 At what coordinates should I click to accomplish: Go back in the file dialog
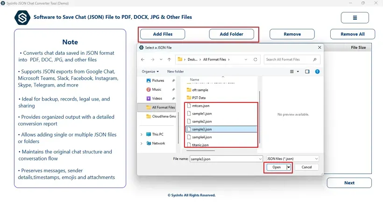[x=143, y=59]
